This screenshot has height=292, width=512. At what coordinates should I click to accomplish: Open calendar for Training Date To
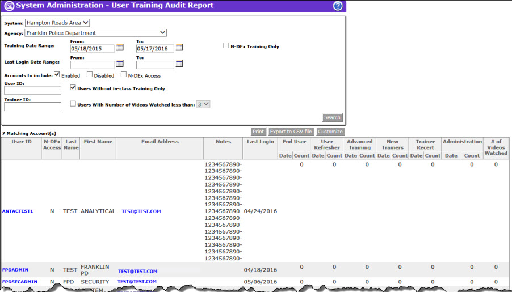tap(179, 48)
